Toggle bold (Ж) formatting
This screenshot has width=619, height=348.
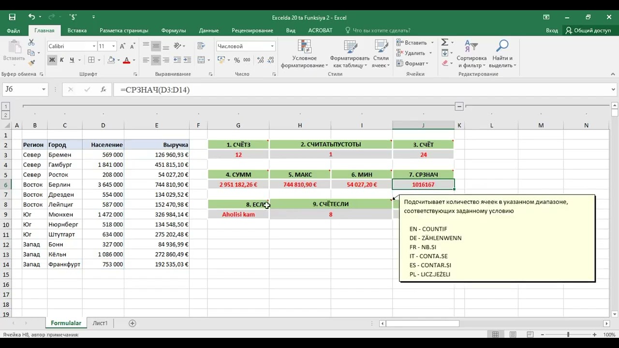tap(52, 60)
